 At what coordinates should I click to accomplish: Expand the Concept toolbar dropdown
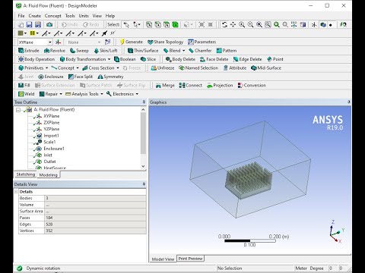coord(78,68)
